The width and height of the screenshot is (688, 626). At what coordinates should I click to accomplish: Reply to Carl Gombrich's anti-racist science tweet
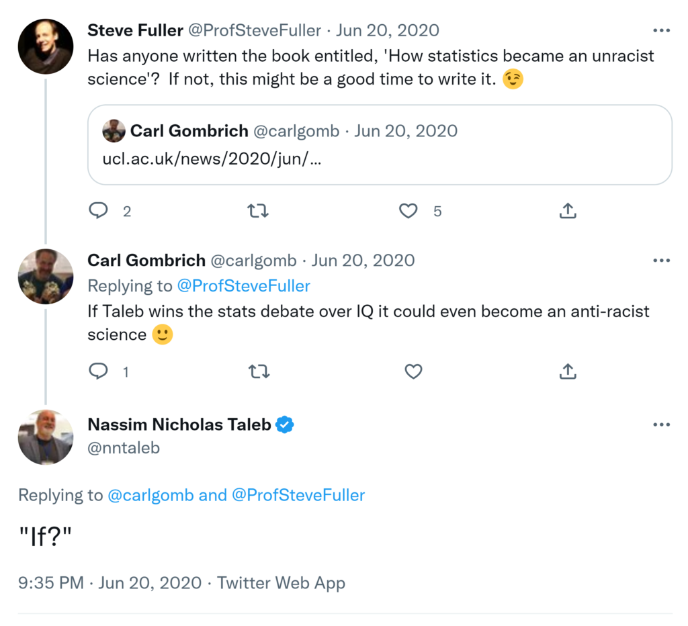pos(99,371)
